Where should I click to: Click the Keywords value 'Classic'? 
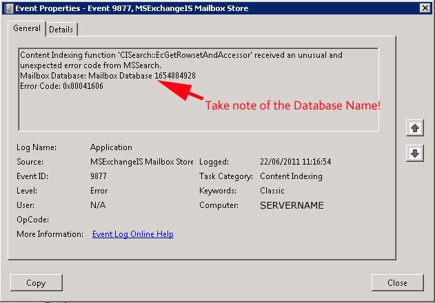click(272, 191)
